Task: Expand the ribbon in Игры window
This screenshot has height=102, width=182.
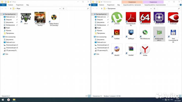Action: pos(87,5)
